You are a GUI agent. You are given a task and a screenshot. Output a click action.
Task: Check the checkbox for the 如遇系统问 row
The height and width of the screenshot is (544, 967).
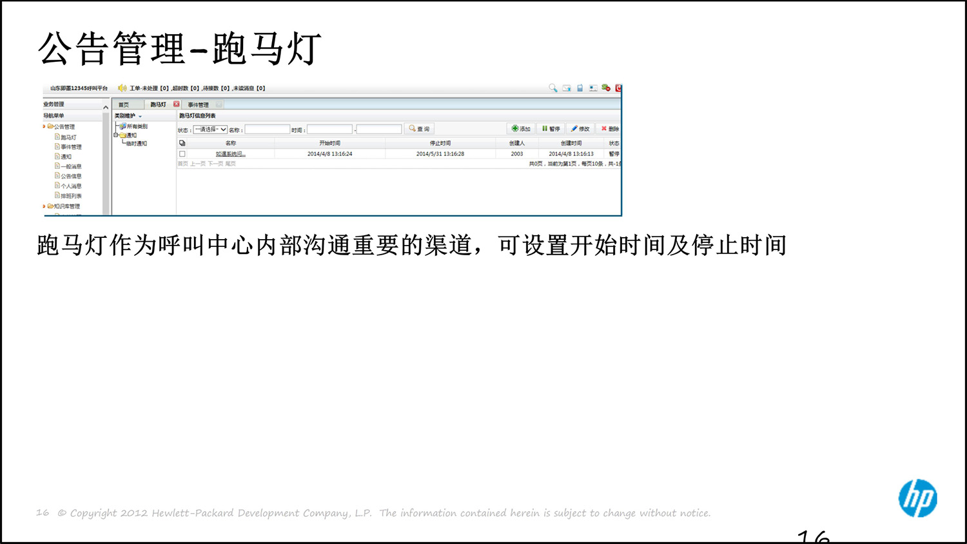tap(182, 153)
